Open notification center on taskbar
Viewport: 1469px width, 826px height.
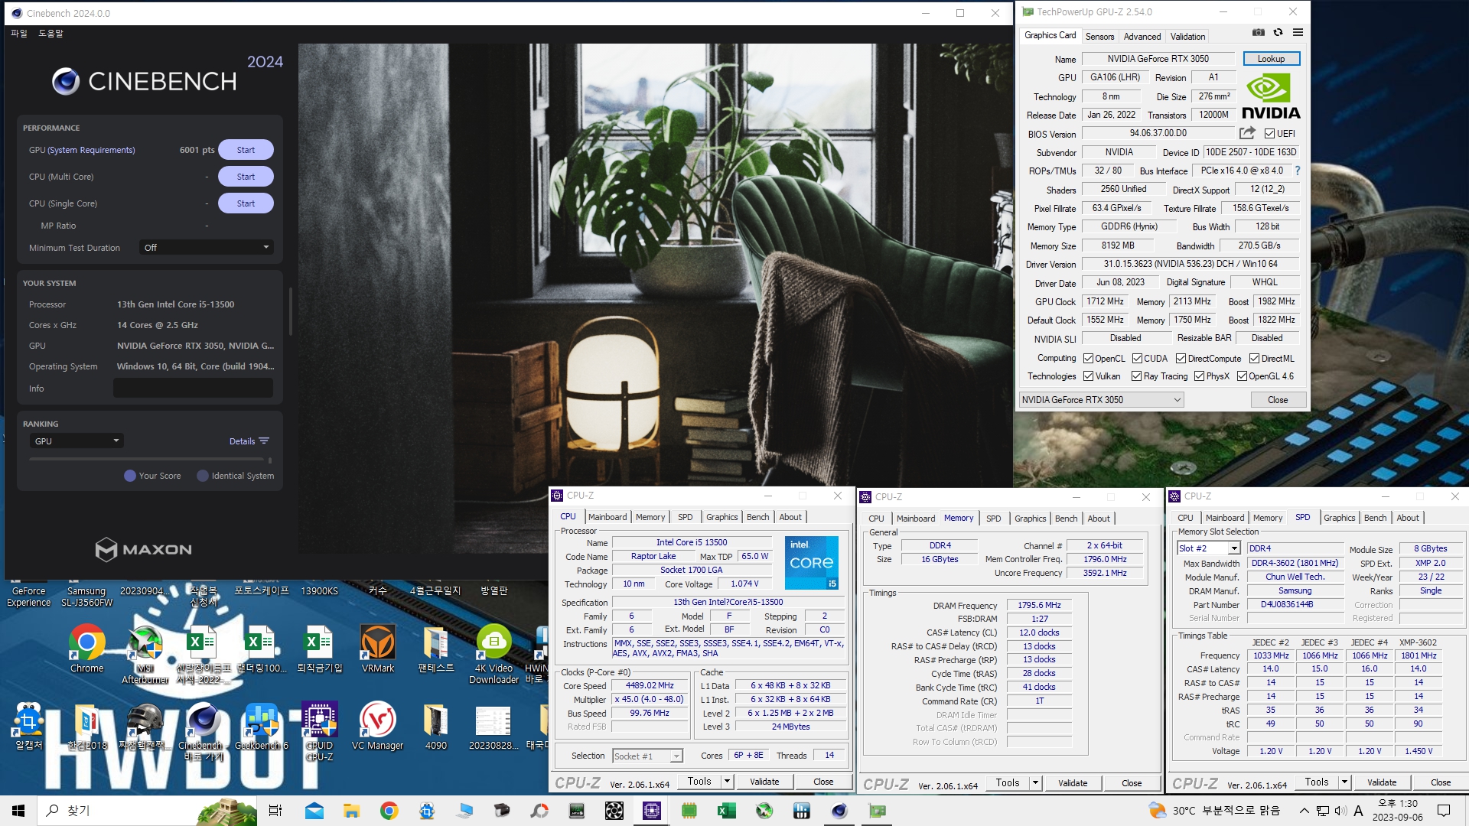pyautogui.click(x=1444, y=811)
